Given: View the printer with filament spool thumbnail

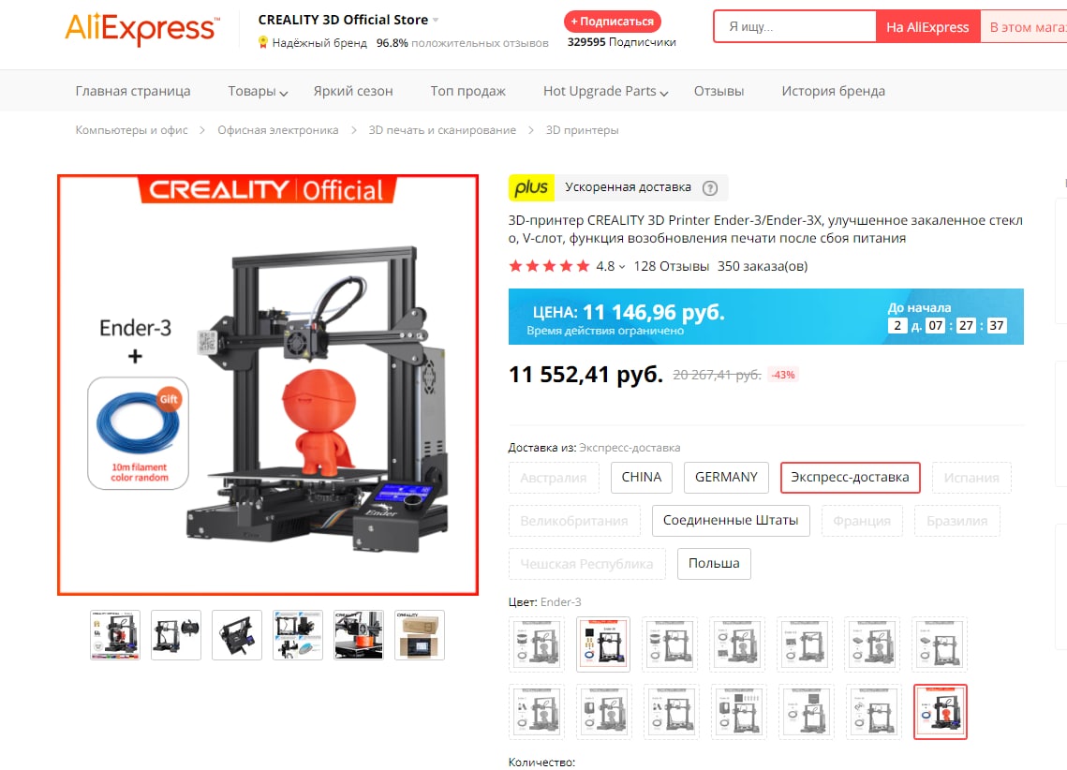Looking at the screenshot, I should (x=175, y=635).
